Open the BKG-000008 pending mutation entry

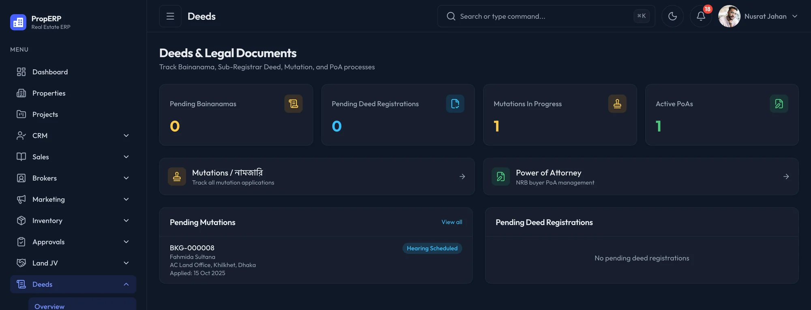316,260
